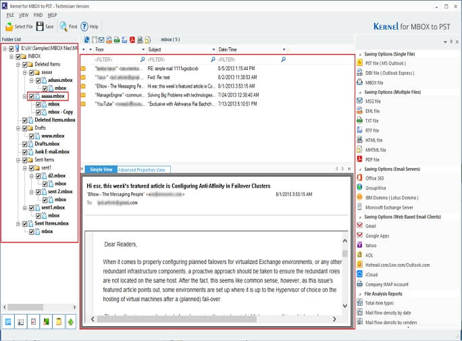Uncheck the Deleted Items folder checkbox
This screenshot has height=341, width=462.
point(25,64)
